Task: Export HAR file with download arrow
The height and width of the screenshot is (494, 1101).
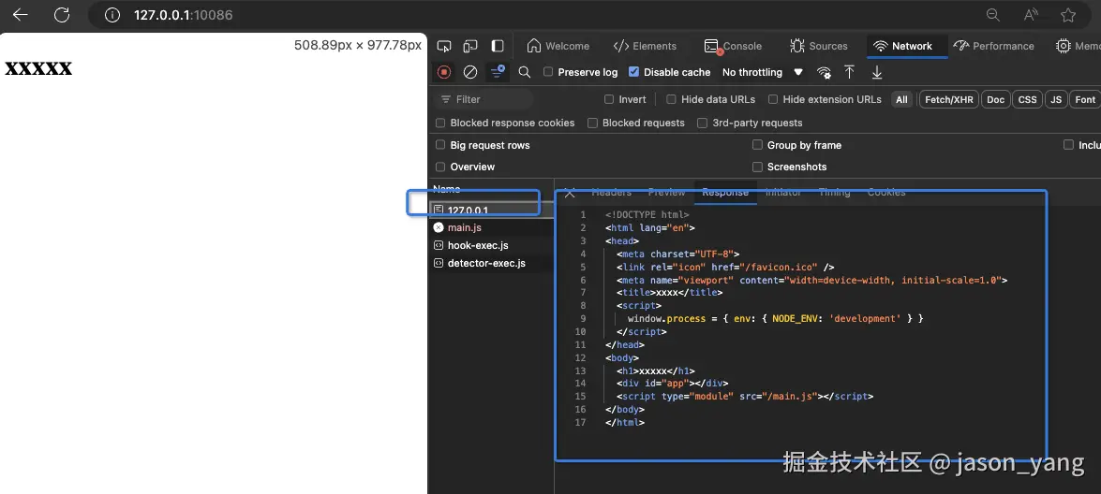Action: (877, 72)
